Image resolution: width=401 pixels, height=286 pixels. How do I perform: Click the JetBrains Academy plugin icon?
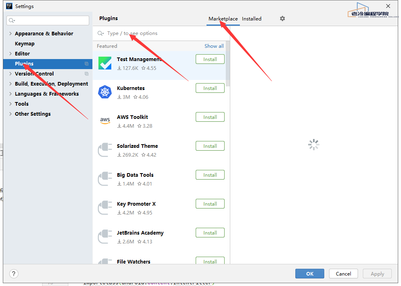pyautogui.click(x=105, y=237)
